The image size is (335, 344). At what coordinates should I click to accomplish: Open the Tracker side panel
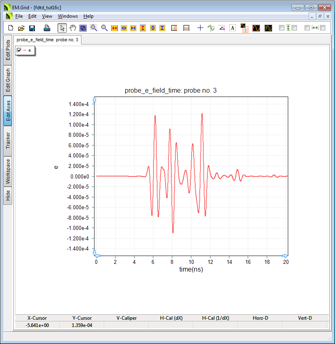pyautogui.click(x=8, y=141)
